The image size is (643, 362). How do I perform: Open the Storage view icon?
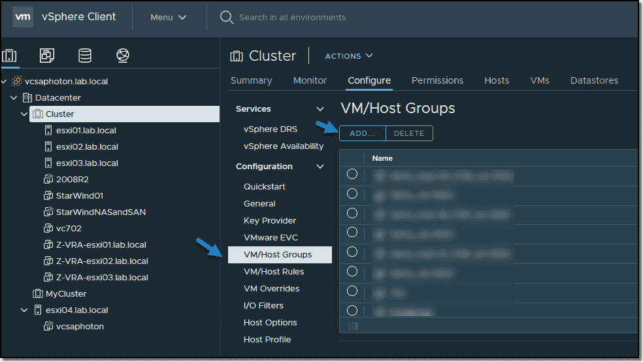(x=85, y=56)
